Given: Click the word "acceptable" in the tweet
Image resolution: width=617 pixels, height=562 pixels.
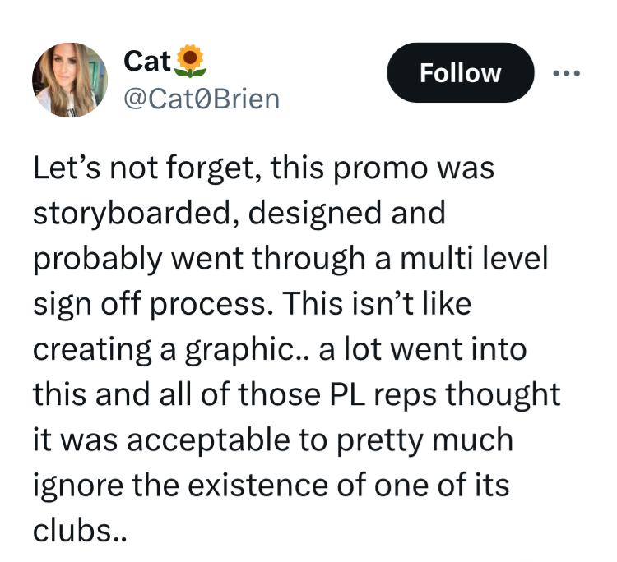Looking at the screenshot, I should [x=209, y=441].
